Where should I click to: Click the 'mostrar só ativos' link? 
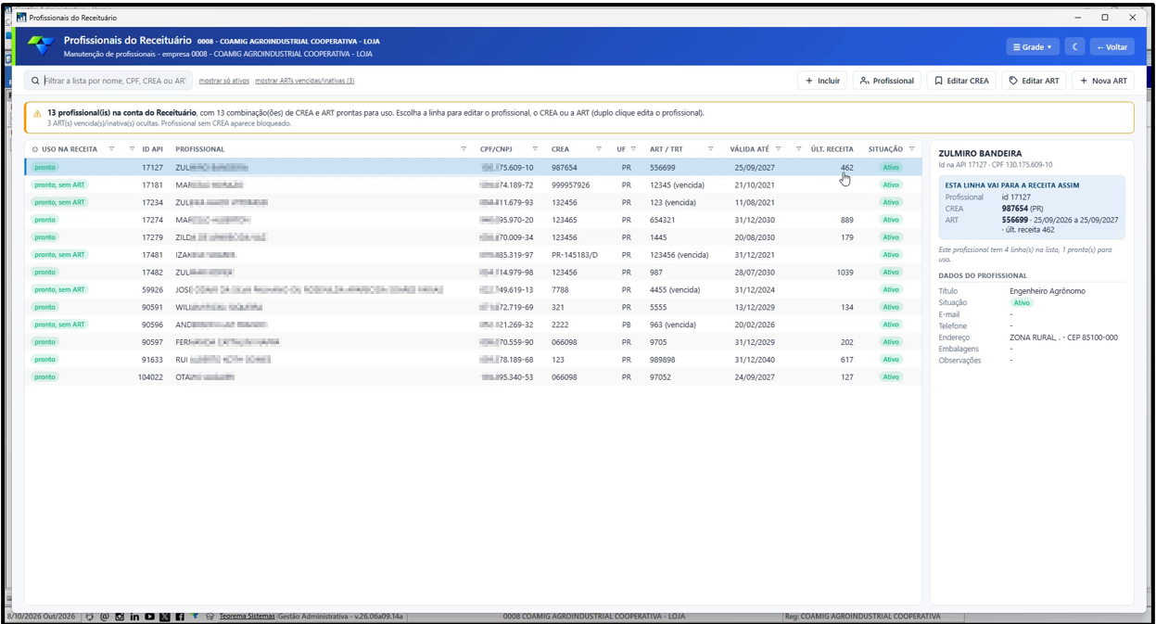pyautogui.click(x=224, y=81)
